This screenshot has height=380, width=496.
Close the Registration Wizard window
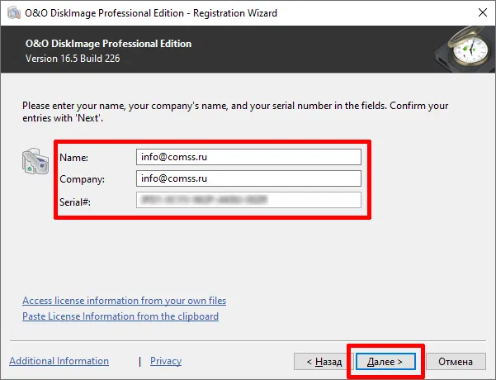click(481, 12)
